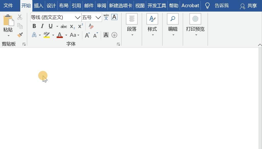Screen dimensions: 262x149
Task: Apply Enclose Characters (带圈字符)
Action: pos(114,35)
